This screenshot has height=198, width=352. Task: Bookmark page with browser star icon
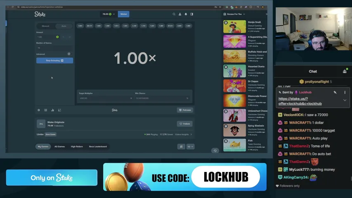coord(220,7)
